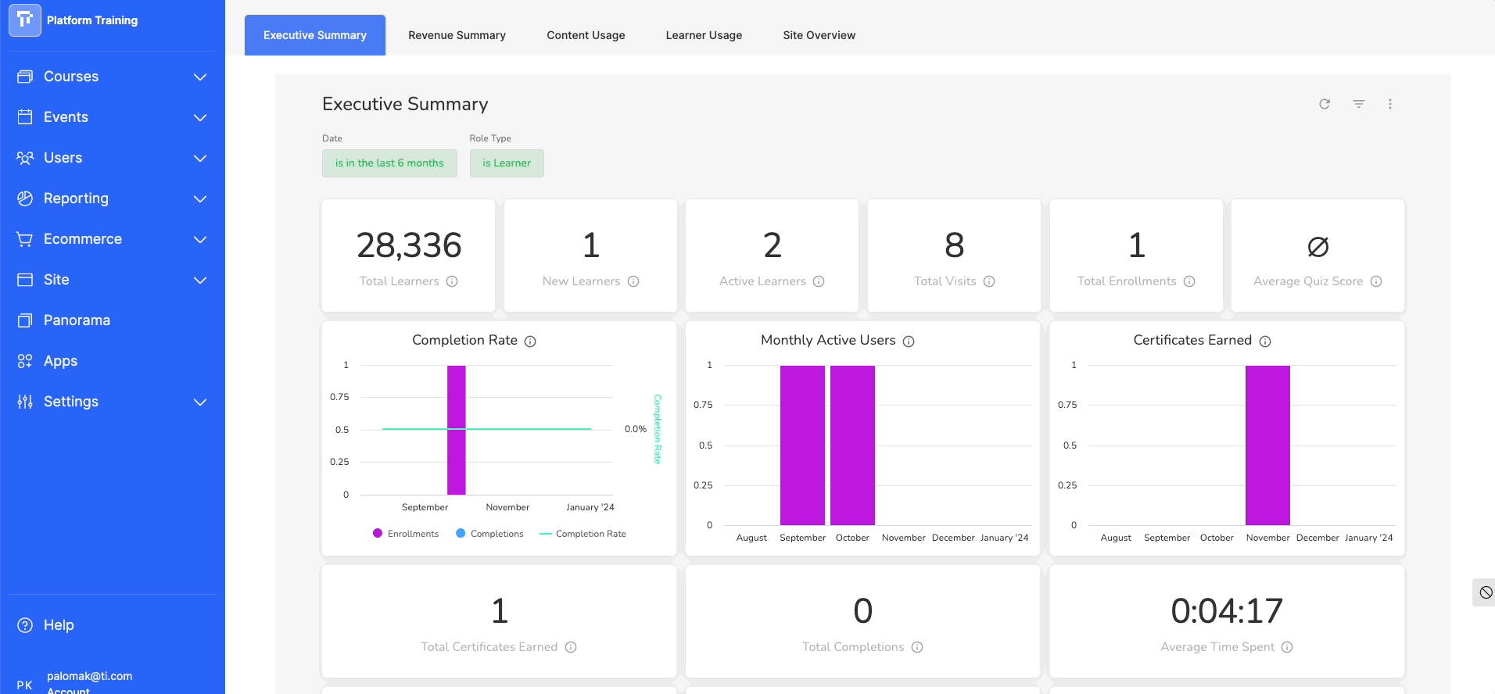Viewport: 1495px width, 694px height.
Task: Click info icon next to Total Certificates Earned
Action: [x=571, y=647]
